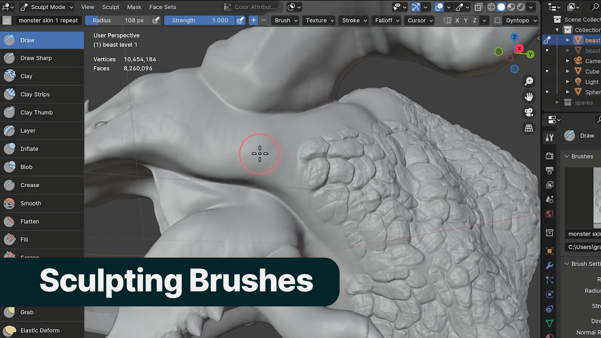Open the World properties tab icon
The height and width of the screenshot is (338, 601).
(x=550, y=214)
